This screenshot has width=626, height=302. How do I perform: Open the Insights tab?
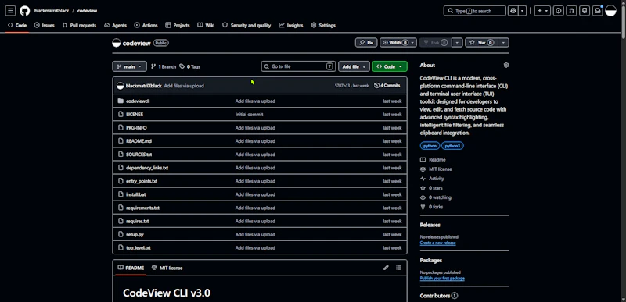(291, 26)
